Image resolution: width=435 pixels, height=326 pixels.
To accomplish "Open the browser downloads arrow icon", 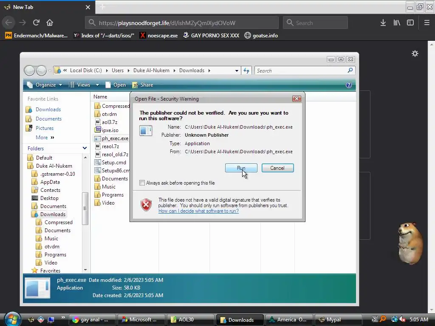I will [383, 23].
